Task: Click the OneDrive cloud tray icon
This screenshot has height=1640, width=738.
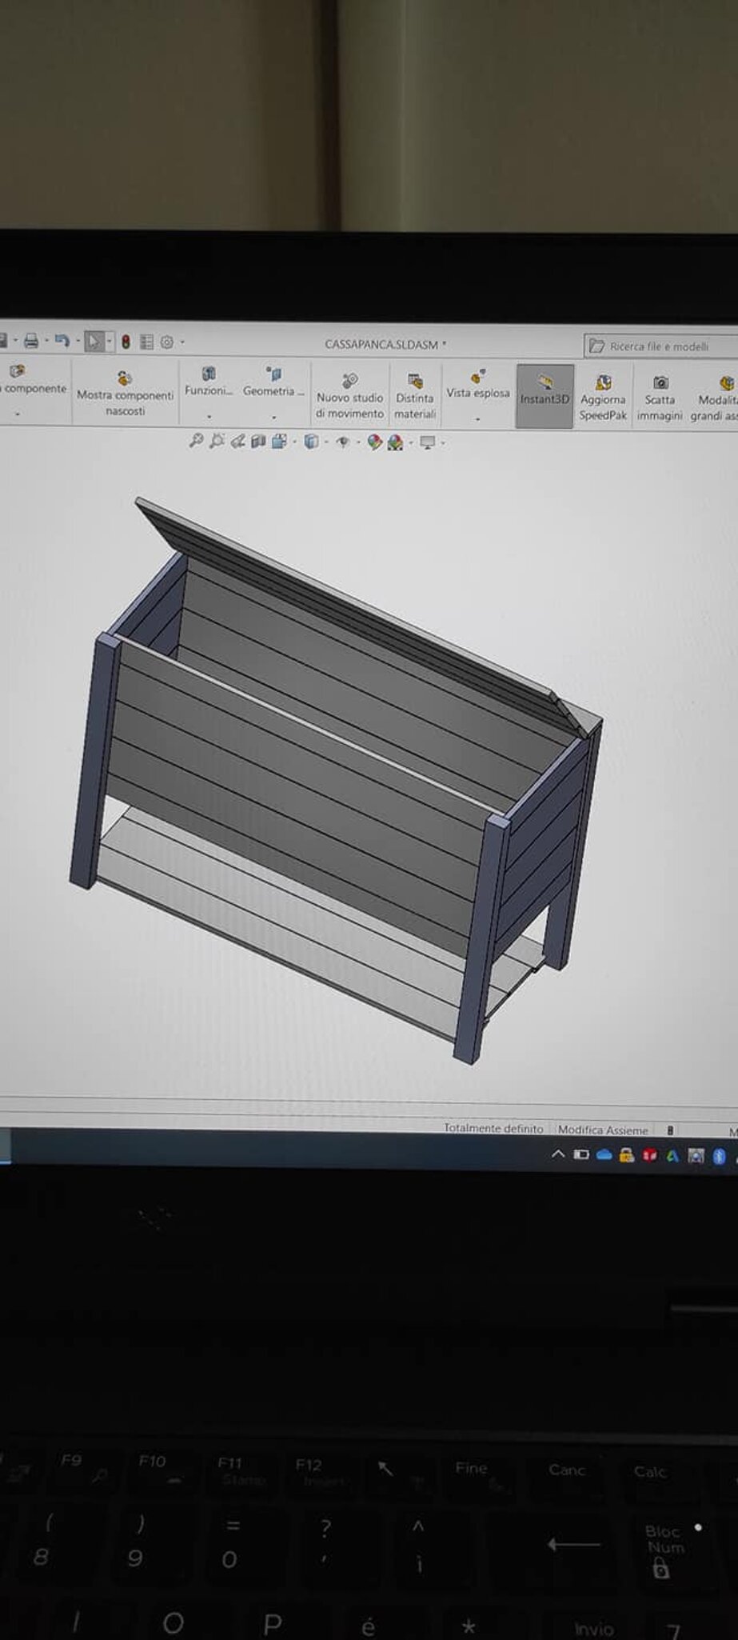Action: [x=604, y=1154]
